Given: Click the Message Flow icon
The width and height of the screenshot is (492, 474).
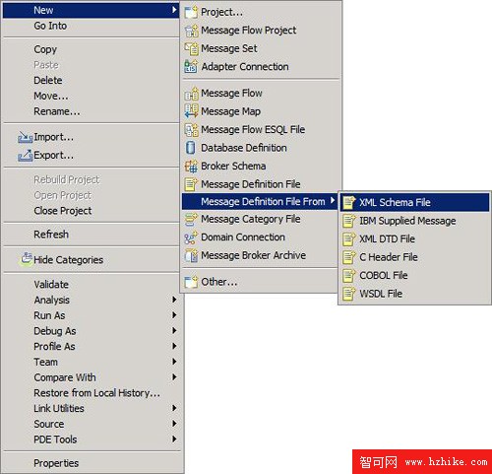Looking at the screenshot, I should (x=191, y=94).
